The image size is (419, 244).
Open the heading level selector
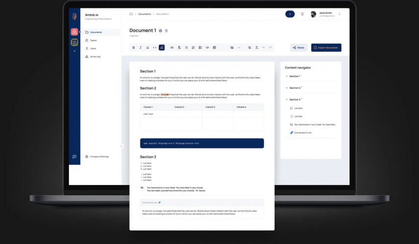[x=172, y=48]
